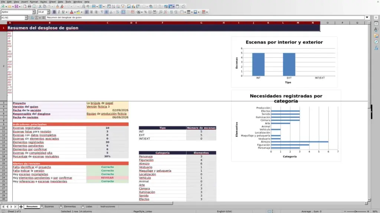Toggle Align right
Viewport: 380px width, 213px height.
[x=96, y=12]
